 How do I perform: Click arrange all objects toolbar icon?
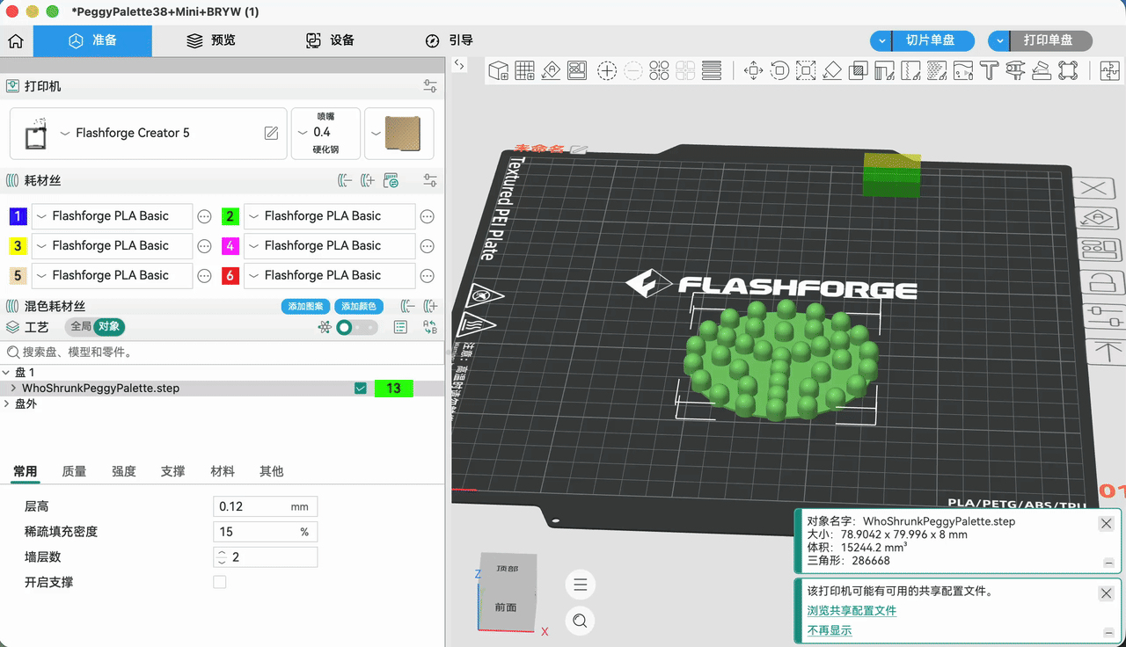click(577, 71)
